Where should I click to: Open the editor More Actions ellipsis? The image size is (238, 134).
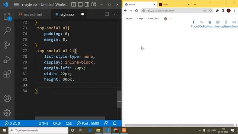click(x=115, y=14)
